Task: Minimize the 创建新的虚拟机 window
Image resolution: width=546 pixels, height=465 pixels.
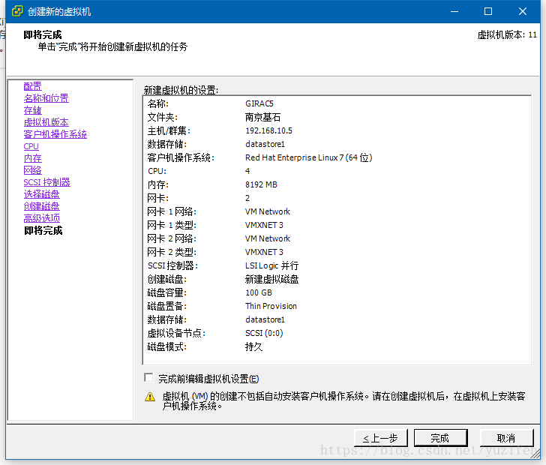Action: (454, 11)
